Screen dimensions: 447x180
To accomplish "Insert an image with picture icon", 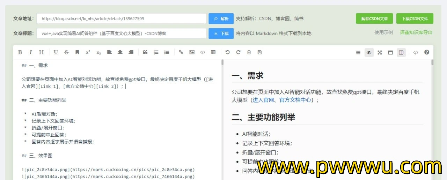I will coord(192,52).
